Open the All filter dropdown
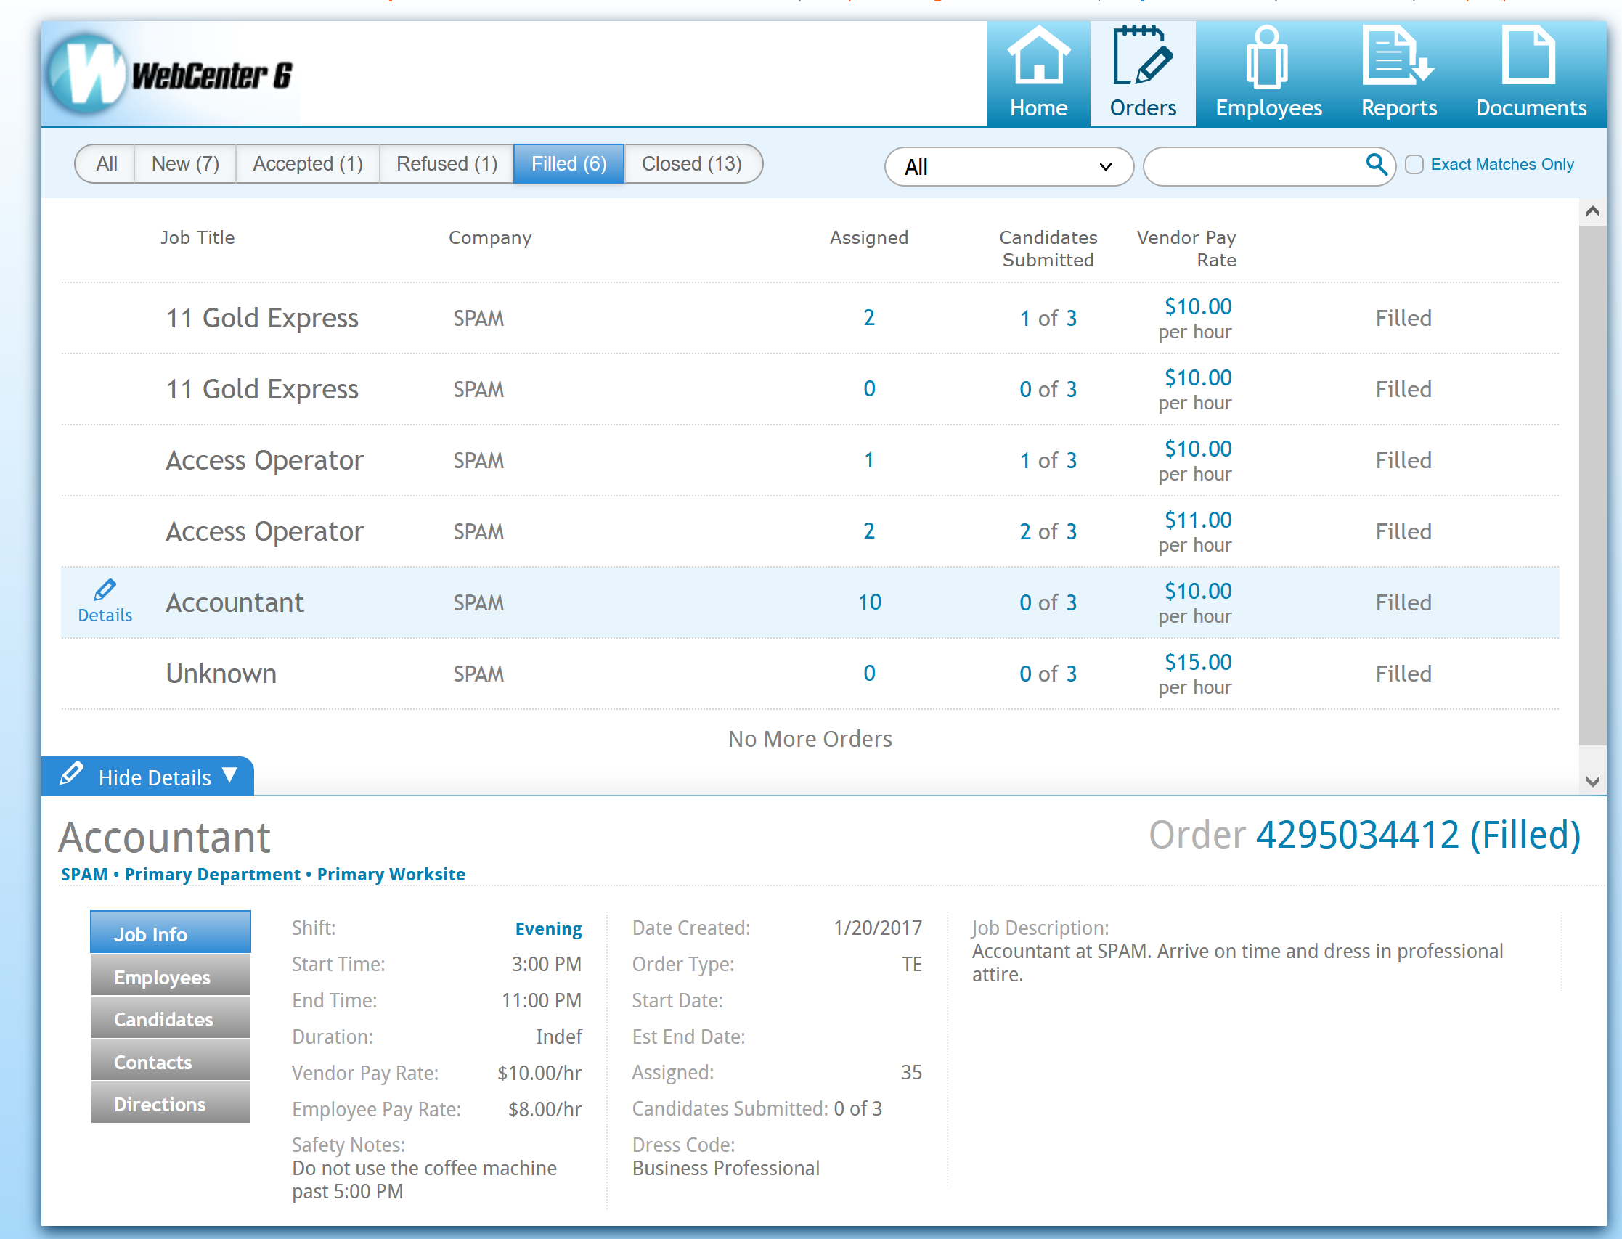The height and width of the screenshot is (1239, 1622). pyautogui.click(x=1008, y=167)
